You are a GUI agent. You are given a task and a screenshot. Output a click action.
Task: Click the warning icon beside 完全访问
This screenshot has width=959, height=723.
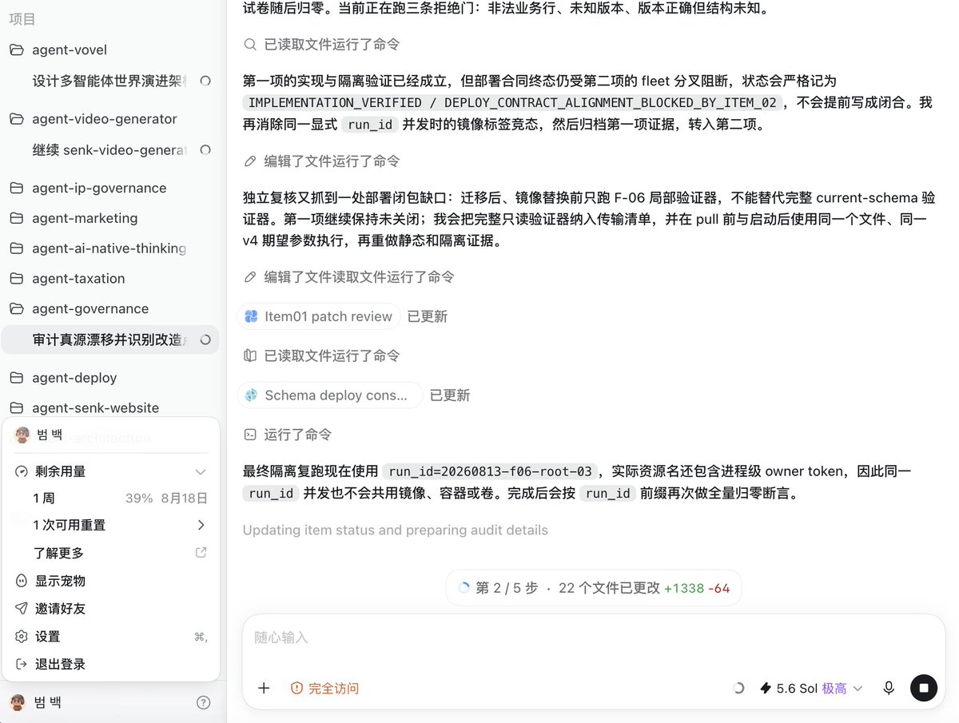tap(297, 689)
